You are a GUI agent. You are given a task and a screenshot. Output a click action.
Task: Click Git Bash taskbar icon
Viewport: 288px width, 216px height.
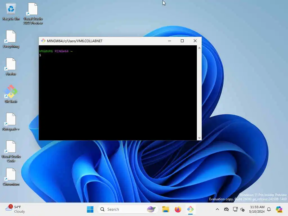pyautogui.click(x=190, y=209)
